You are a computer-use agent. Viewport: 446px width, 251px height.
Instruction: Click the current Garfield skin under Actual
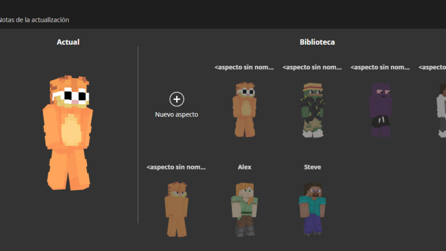(x=67, y=133)
